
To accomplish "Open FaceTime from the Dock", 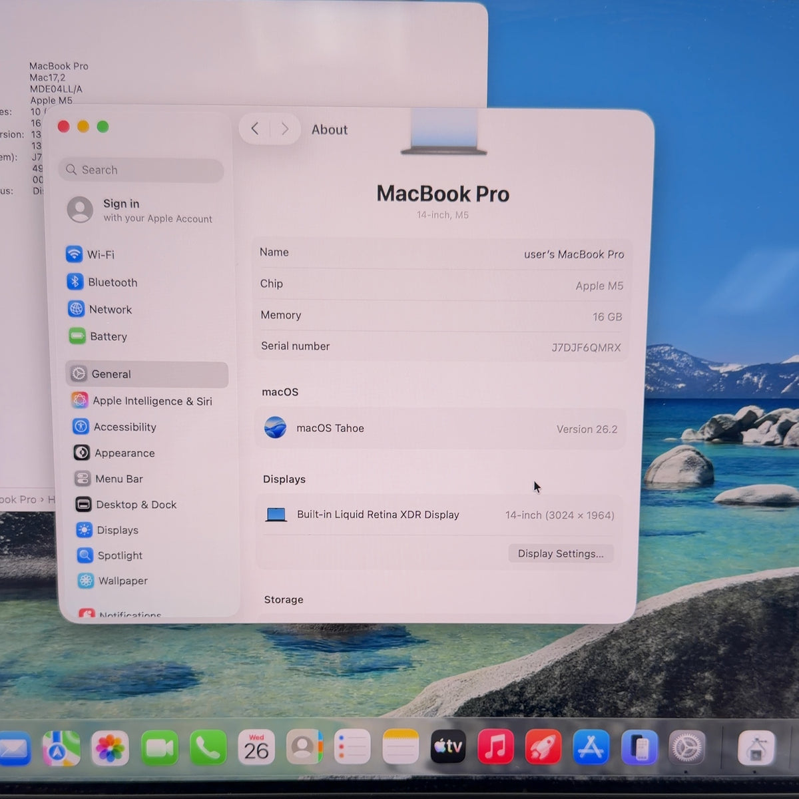I will click(160, 748).
